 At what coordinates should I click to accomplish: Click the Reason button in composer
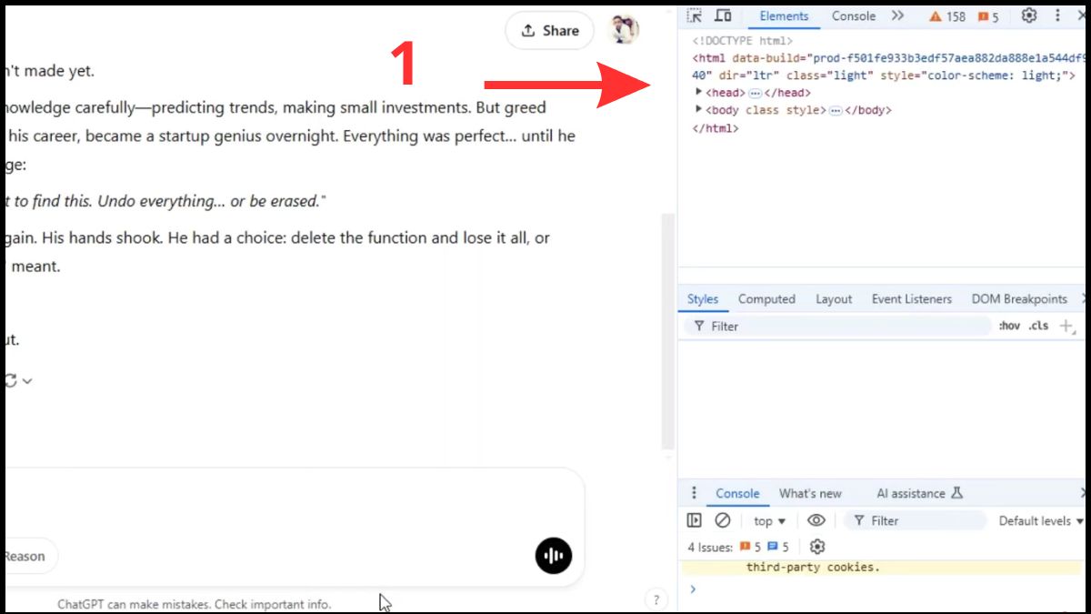[x=25, y=556]
